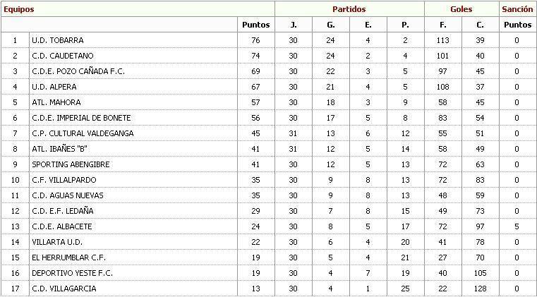The height and width of the screenshot is (297, 537).
Task: Select the C.D. CAUDETANO team row name
Action: (x=63, y=56)
